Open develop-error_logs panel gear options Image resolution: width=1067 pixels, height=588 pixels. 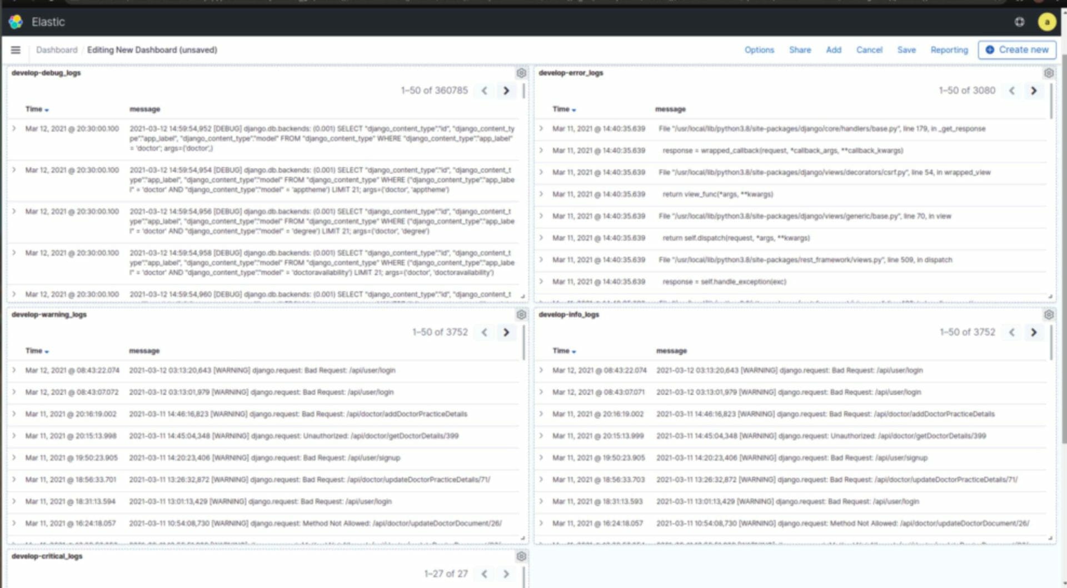point(1049,73)
